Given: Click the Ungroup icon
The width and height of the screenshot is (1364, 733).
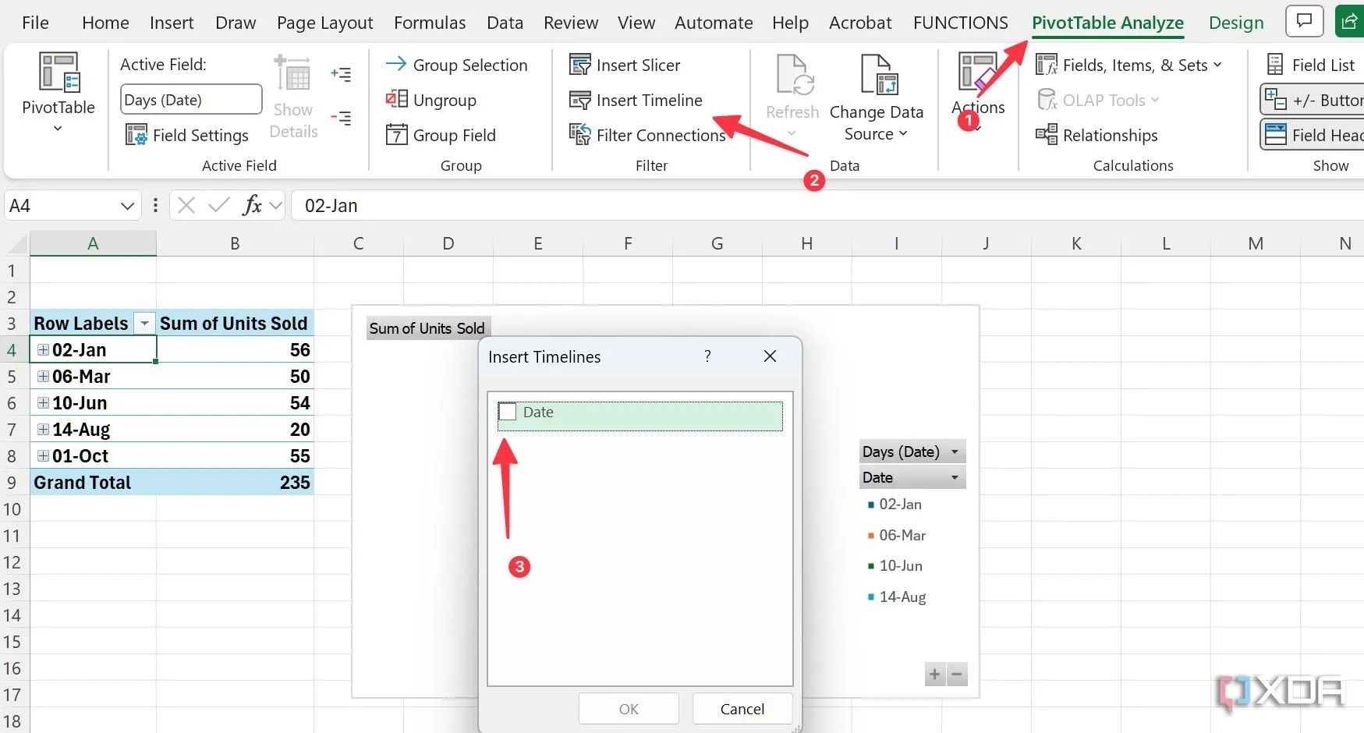Looking at the screenshot, I should point(396,99).
